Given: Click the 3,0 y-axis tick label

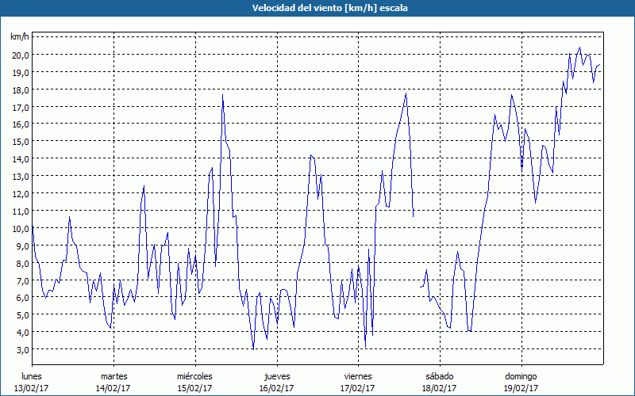Looking at the screenshot, I should 21,349.
